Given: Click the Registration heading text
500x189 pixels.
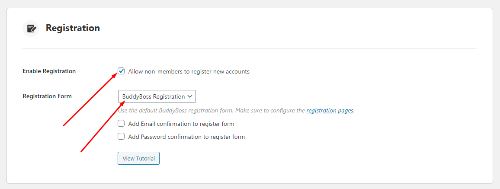Looking at the screenshot, I should click(73, 28).
